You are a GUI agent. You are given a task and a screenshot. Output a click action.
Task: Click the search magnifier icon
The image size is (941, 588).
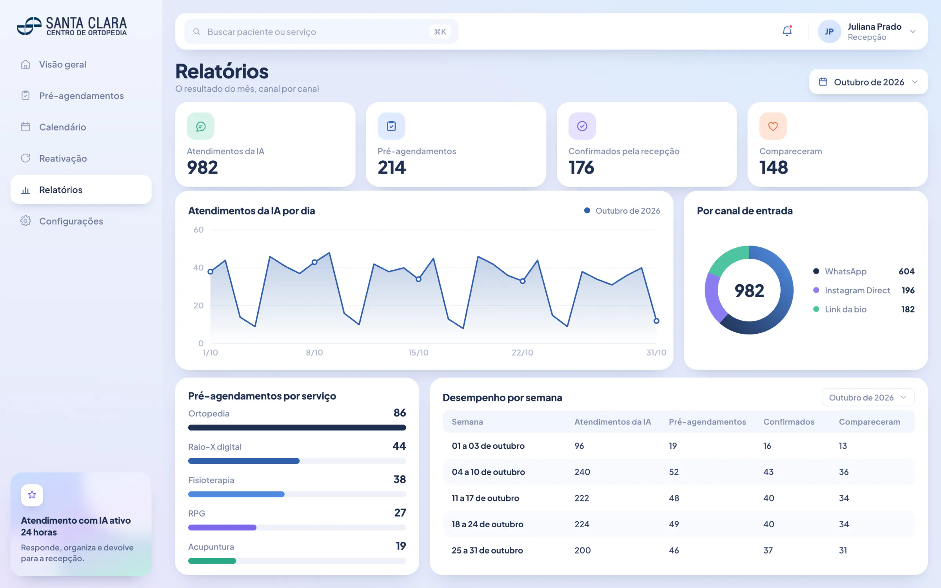[x=196, y=31]
